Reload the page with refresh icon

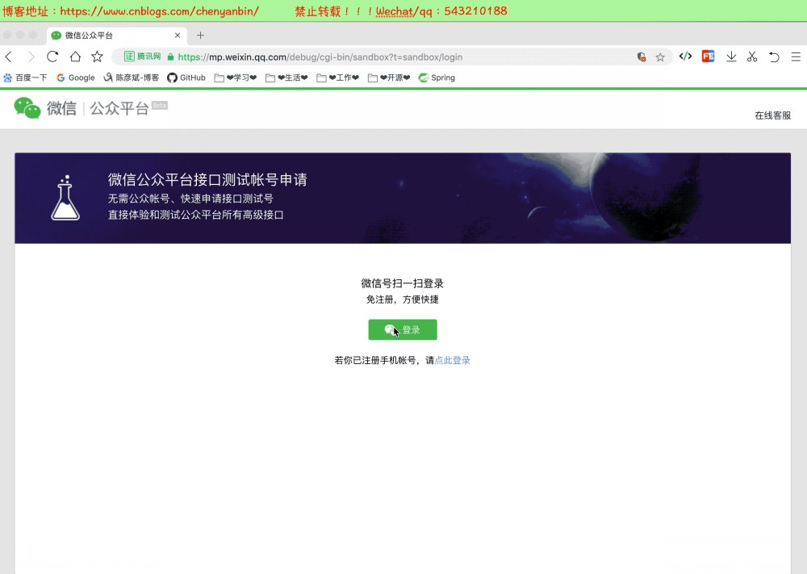pyautogui.click(x=52, y=57)
